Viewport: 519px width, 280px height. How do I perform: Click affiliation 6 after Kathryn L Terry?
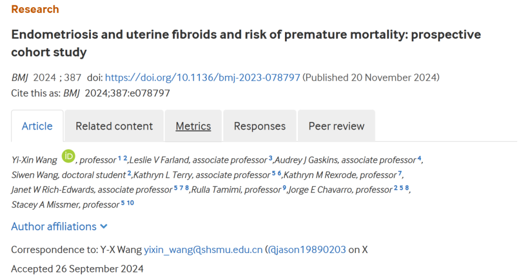(279, 173)
